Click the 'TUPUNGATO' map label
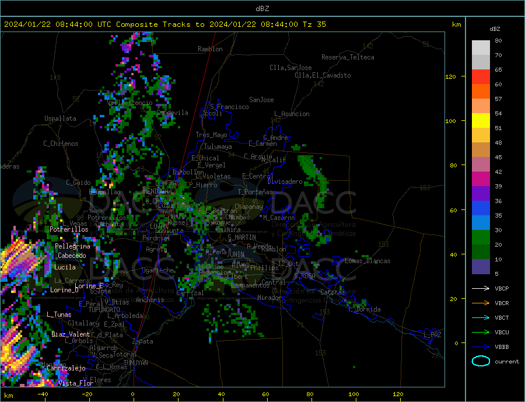The height and width of the screenshot is (402, 525). (104, 310)
